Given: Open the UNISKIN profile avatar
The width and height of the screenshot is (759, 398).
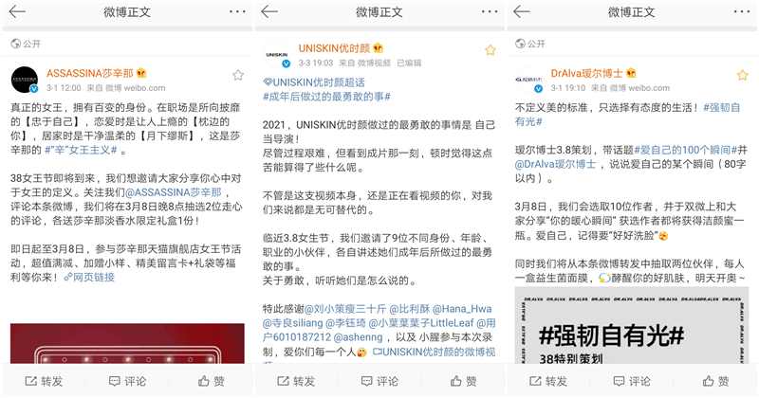Looking at the screenshot, I should (x=277, y=55).
